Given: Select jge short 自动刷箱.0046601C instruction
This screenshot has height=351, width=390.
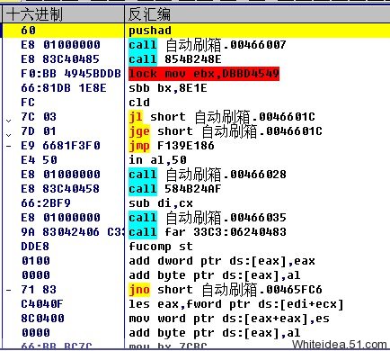Looking at the screenshot, I should tap(226, 131).
